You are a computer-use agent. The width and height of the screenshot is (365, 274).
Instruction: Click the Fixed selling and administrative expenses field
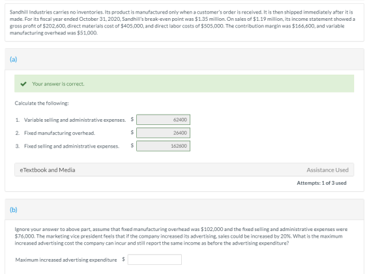coord(163,146)
